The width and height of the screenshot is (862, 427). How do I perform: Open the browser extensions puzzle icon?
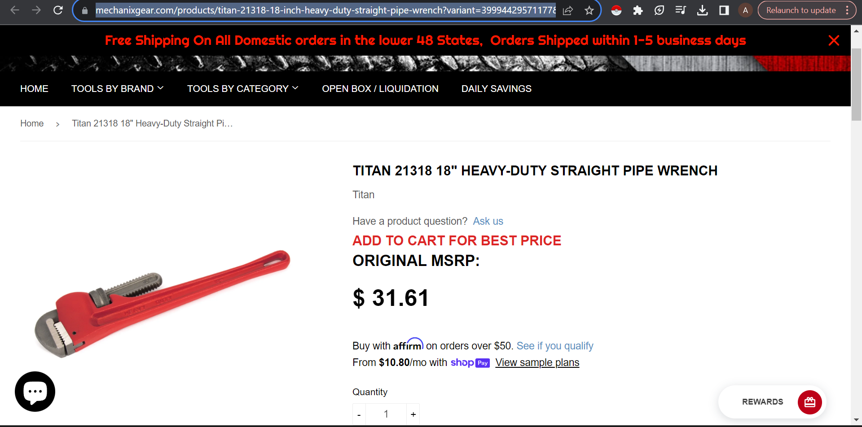point(638,10)
